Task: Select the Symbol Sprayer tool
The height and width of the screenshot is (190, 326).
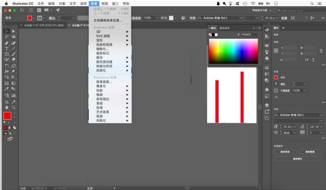Action: tap(7, 95)
